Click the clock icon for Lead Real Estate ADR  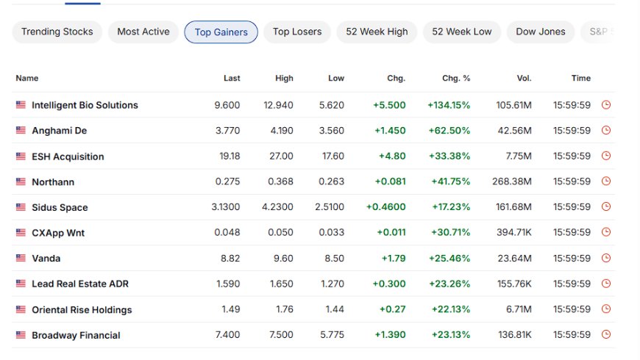(606, 284)
